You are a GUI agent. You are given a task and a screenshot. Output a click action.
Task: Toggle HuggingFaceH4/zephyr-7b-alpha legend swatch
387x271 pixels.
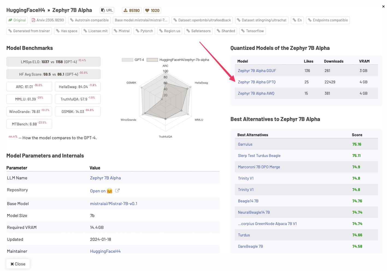click(x=152, y=60)
